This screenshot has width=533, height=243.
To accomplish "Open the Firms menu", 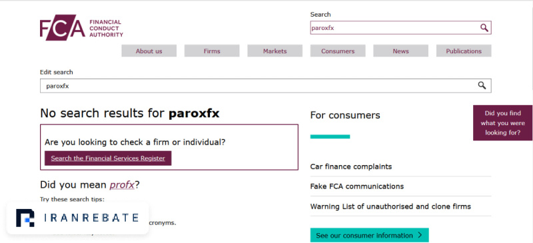I will (212, 51).
